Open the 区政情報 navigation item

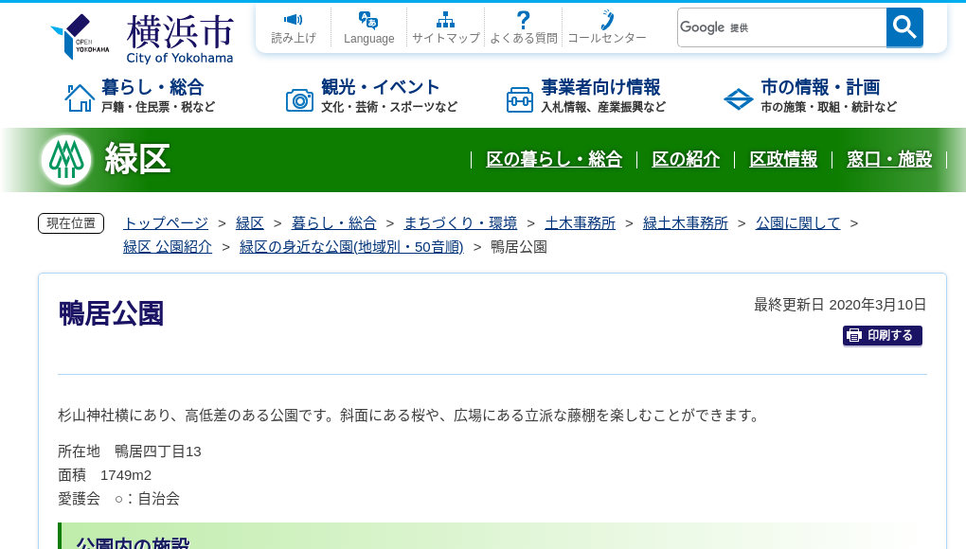click(x=783, y=160)
